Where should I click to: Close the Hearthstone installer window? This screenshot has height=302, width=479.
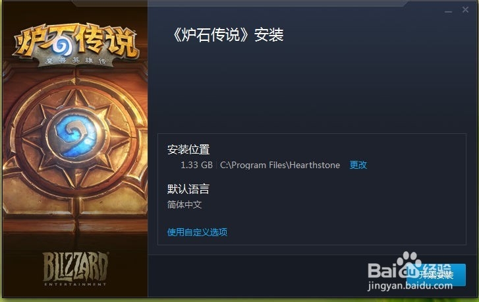(465, 10)
